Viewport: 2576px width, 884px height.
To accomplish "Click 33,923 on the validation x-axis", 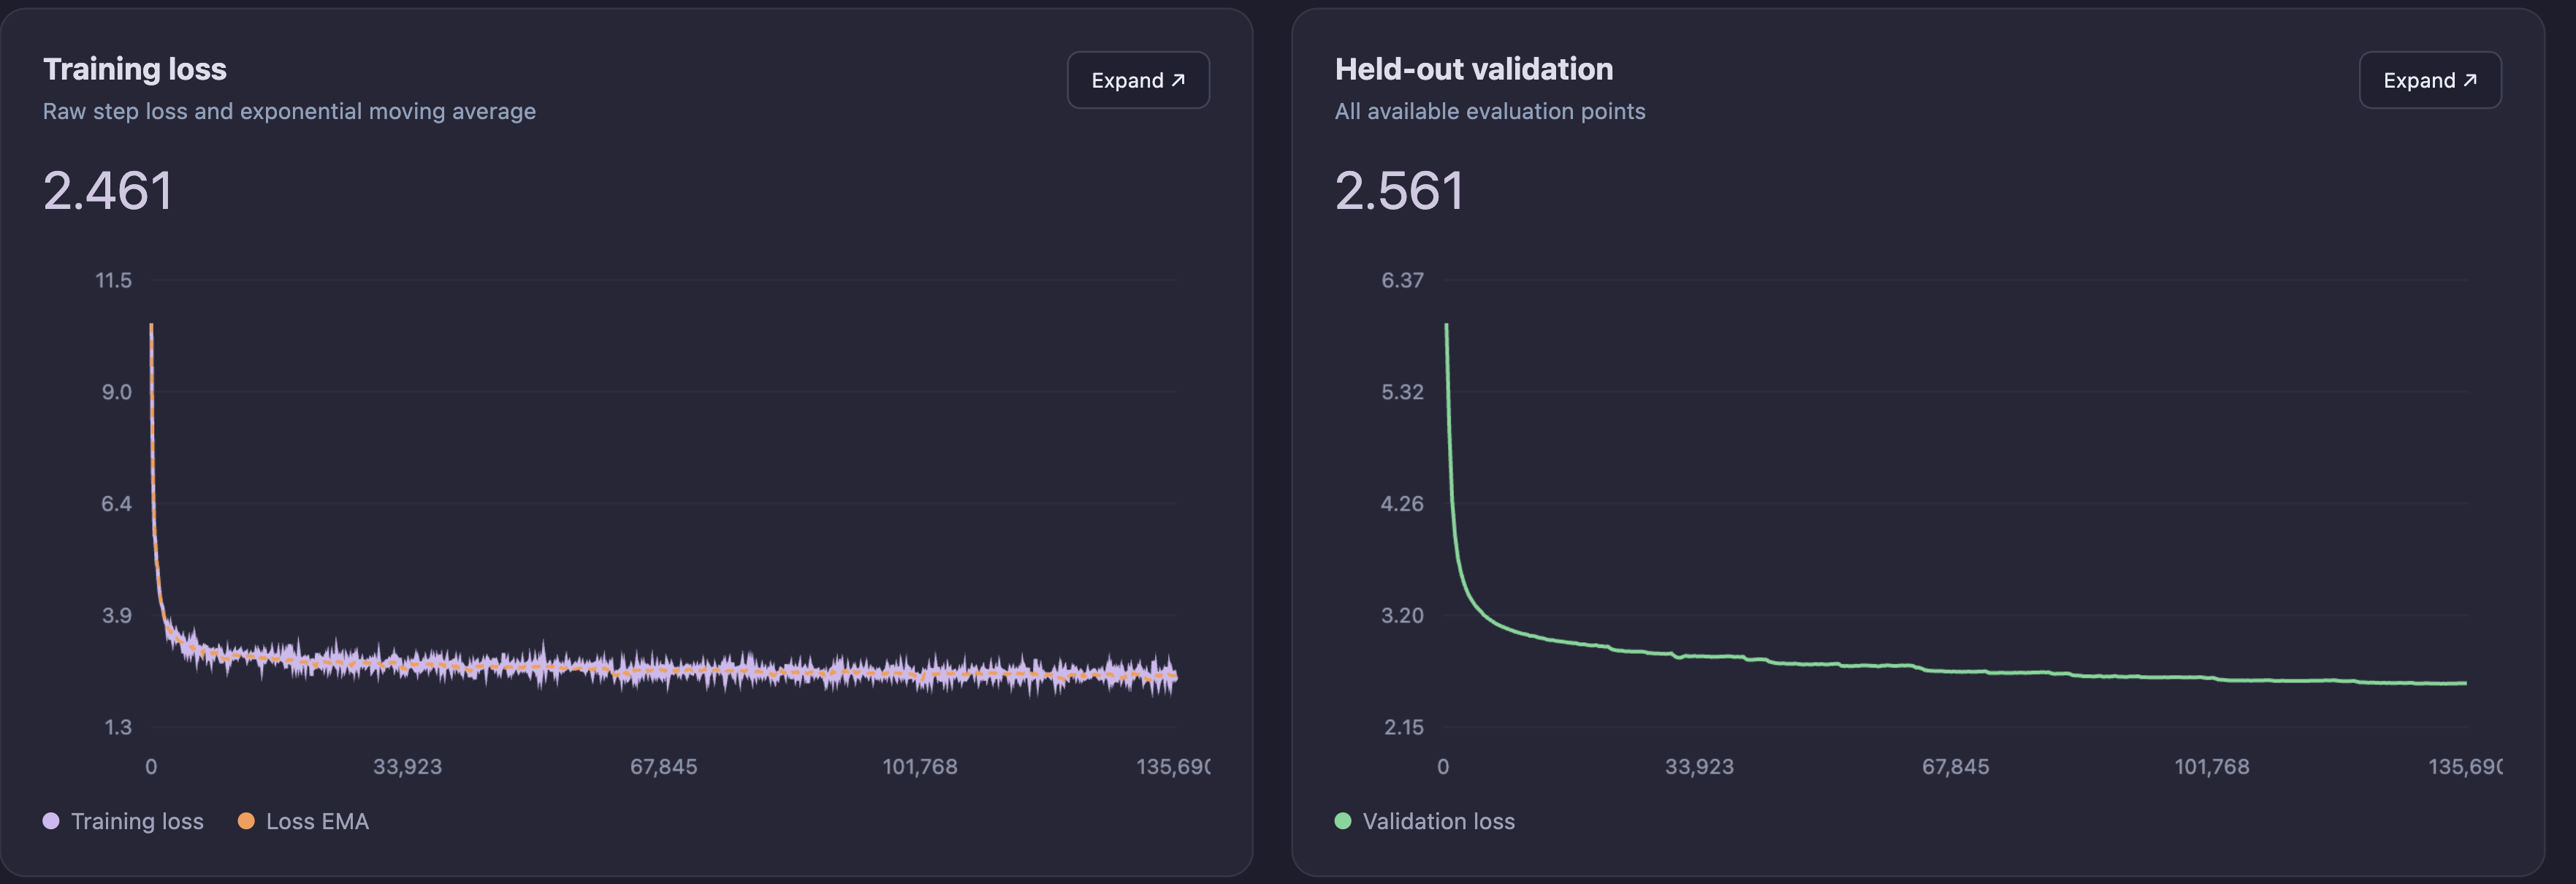I will coord(1699,767).
